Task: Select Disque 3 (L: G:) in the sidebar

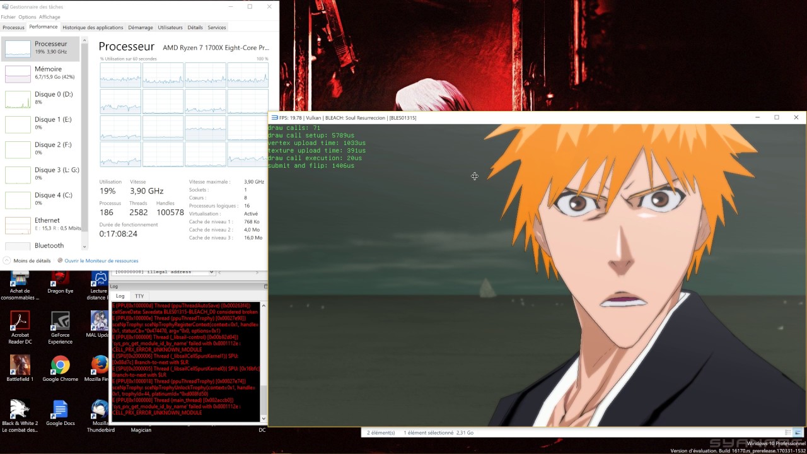Action: (41, 175)
